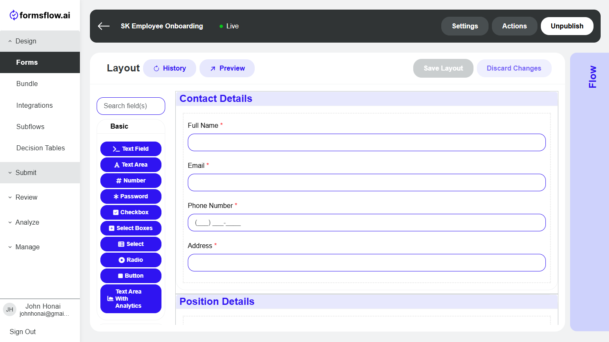Click the Full Name input field
609x342 pixels.
(367, 142)
